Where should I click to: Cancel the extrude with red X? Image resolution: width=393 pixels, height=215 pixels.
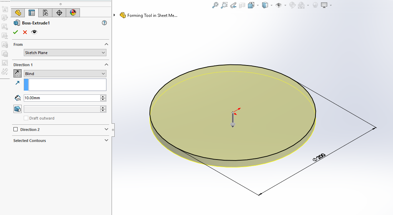25,32
